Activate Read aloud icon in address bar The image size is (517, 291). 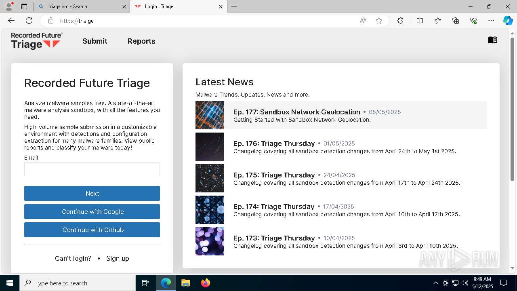pos(363,21)
